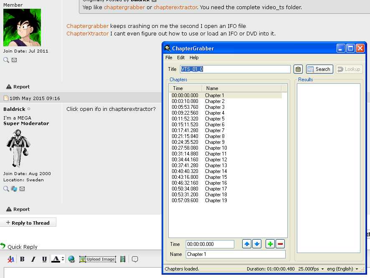The height and width of the screenshot is (278, 370).
Task: Click the ChapterGrabber title bar app icon
Action: point(167,48)
